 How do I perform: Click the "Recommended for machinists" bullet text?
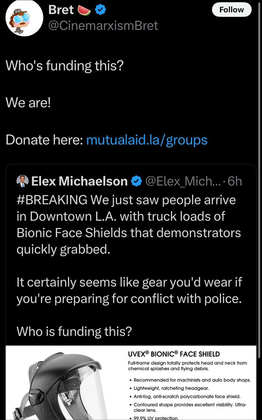(x=192, y=380)
